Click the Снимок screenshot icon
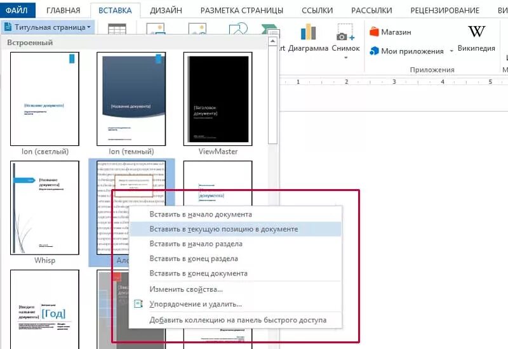508x349 pixels. pos(345,33)
